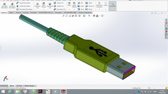
Task: Choose Lofted Boss/Base
Action: click(23, 6)
